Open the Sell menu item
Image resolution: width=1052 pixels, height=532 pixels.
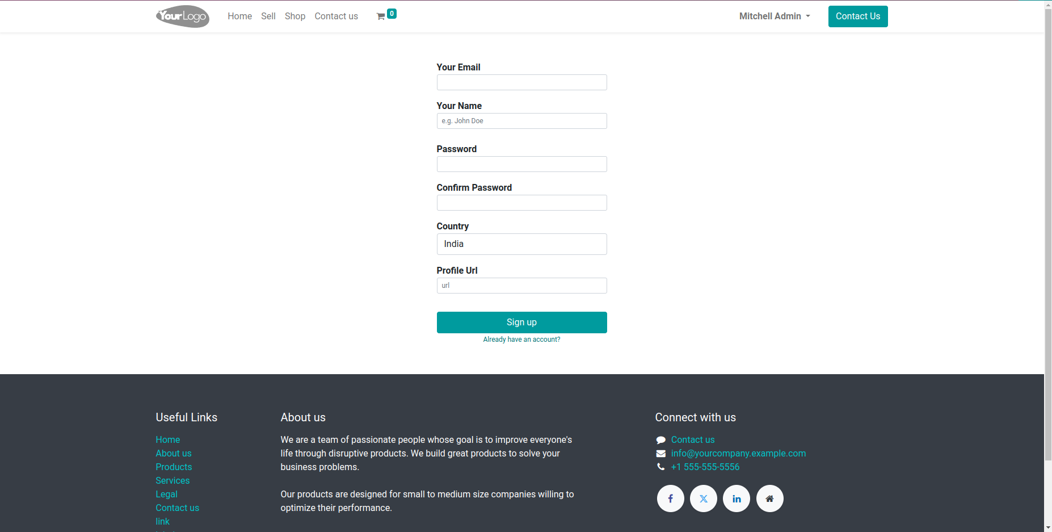click(268, 16)
